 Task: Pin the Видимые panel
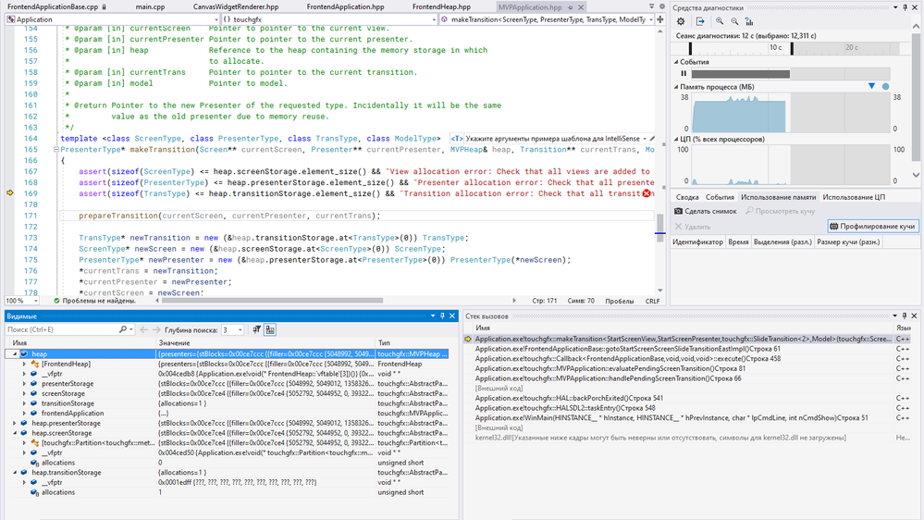442,316
